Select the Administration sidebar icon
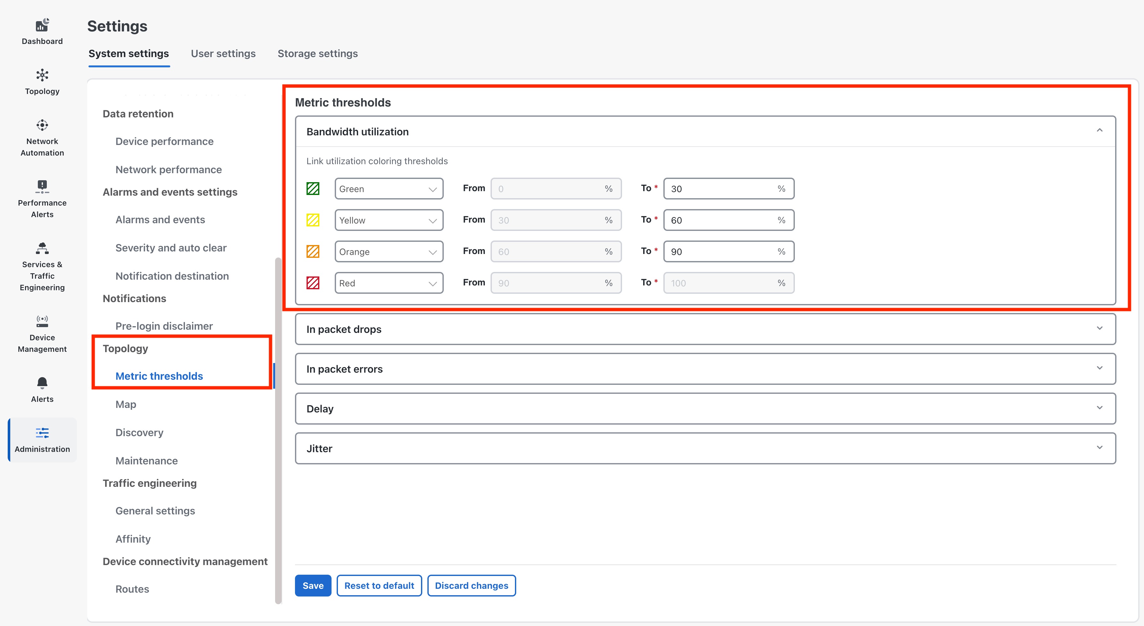Screen dimensions: 1144x626 tap(42, 439)
